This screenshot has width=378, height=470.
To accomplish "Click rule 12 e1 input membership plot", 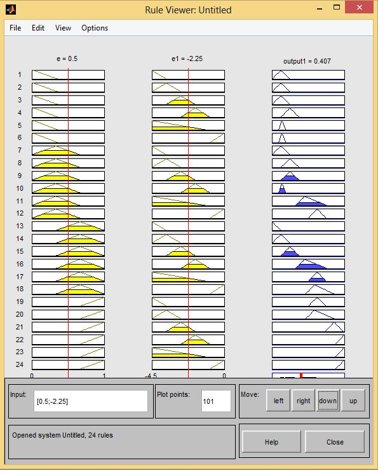I will click(189, 214).
